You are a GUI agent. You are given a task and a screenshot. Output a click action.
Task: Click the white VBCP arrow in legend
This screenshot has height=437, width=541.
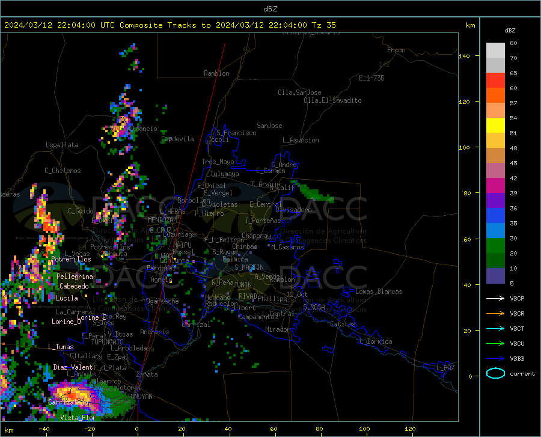click(x=495, y=298)
